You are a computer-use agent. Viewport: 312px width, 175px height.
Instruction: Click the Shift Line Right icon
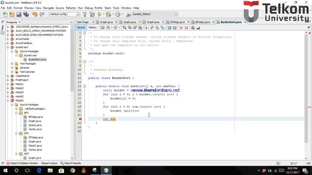[x=175, y=28]
